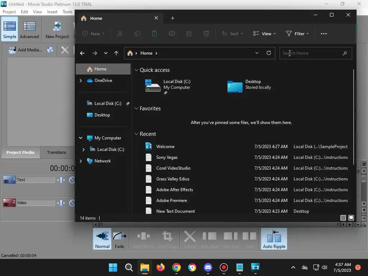Switch to Advanced mode in Movie Studio
Image resolution: width=368 pixels, height=276 pixels.
29,29
